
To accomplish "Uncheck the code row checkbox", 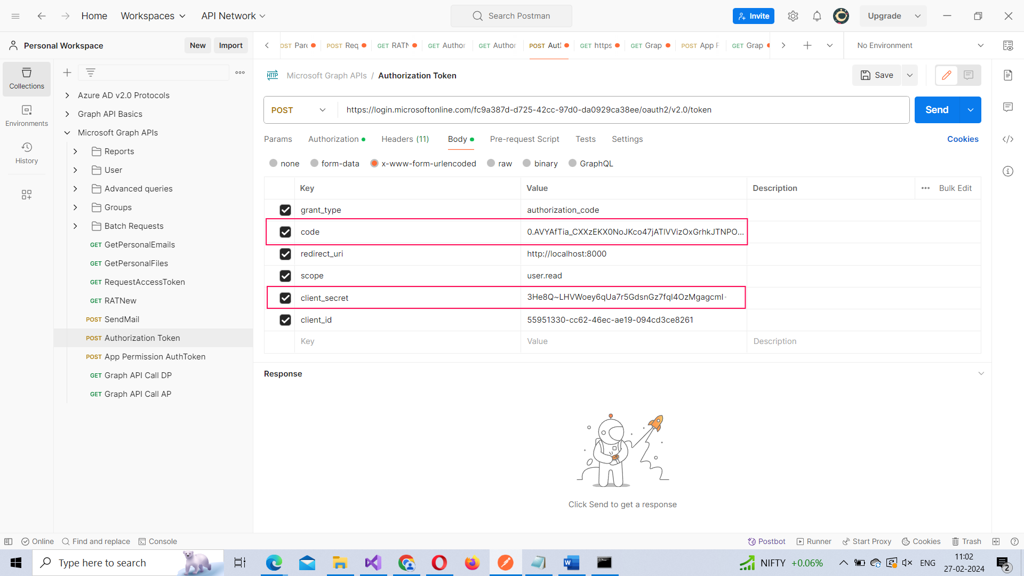I will pos(285,232).
